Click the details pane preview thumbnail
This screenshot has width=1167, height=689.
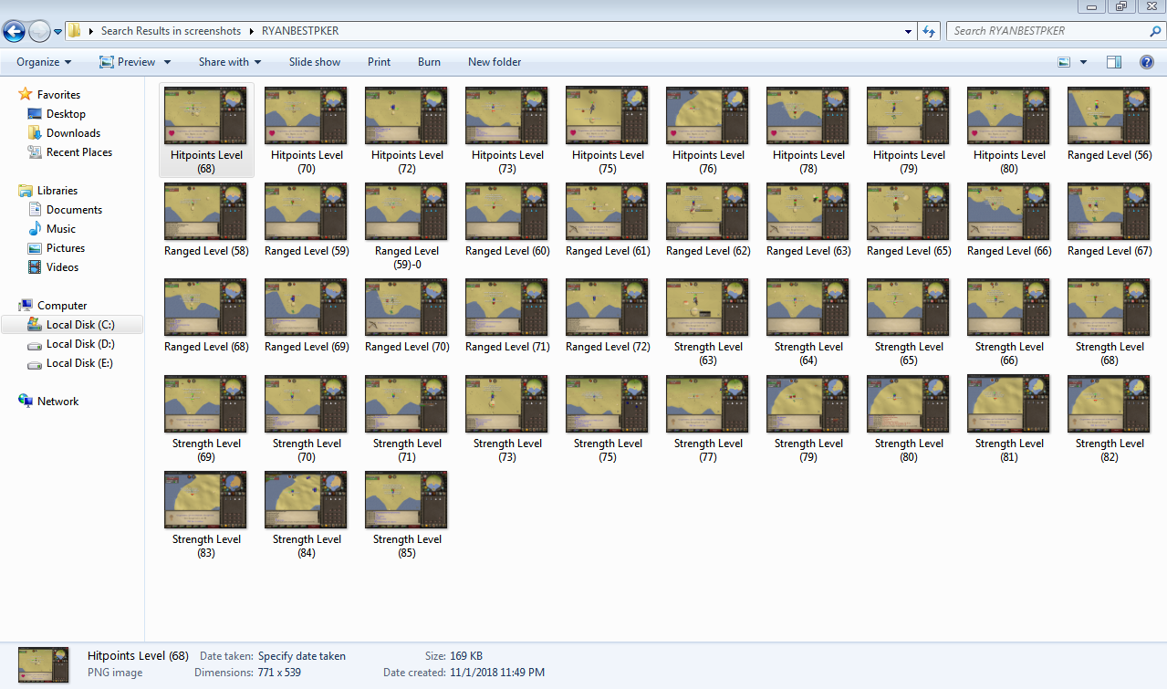pyautogui.click(x=44, y=664)
